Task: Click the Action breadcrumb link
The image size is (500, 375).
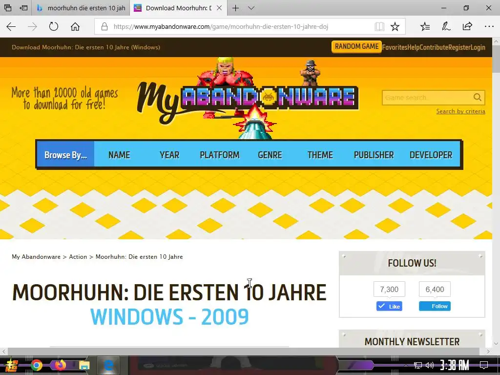Action: click(x=78, y=257)
